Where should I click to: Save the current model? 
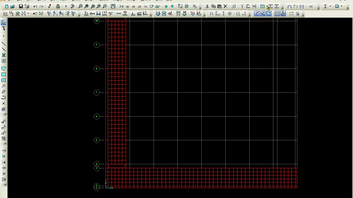(x=21, y=6)
